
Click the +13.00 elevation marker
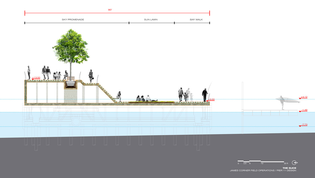point(36,78)
